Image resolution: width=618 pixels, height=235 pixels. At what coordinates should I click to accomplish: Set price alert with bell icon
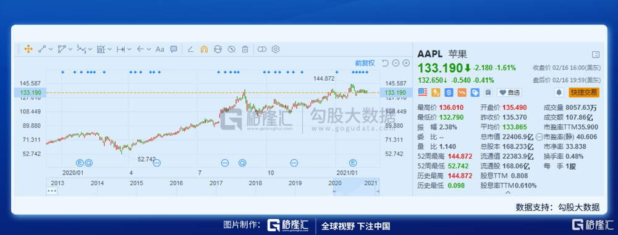tap(559, 93)
